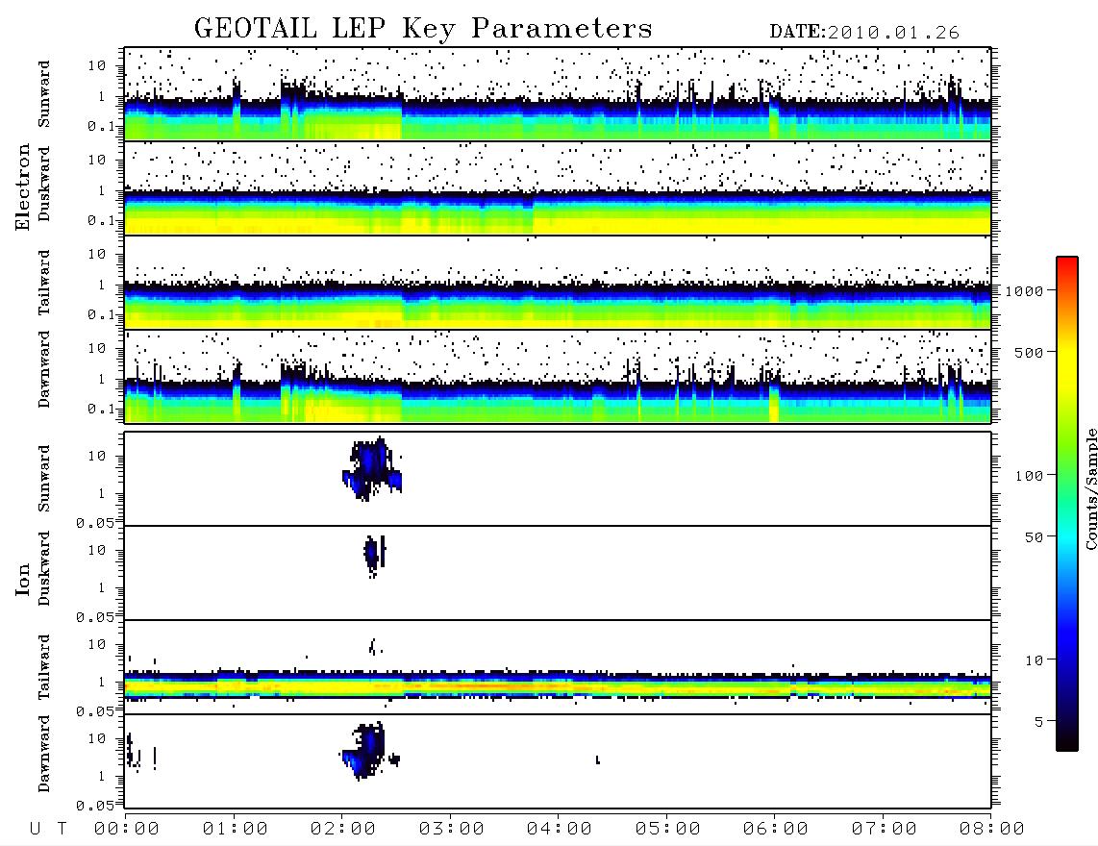Click the 05:00 time tick label

(668, 830)
